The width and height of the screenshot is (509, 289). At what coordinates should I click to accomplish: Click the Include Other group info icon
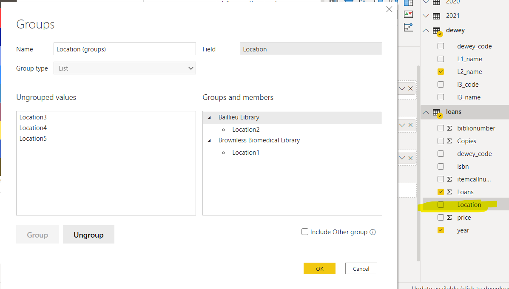click(373, 232)
